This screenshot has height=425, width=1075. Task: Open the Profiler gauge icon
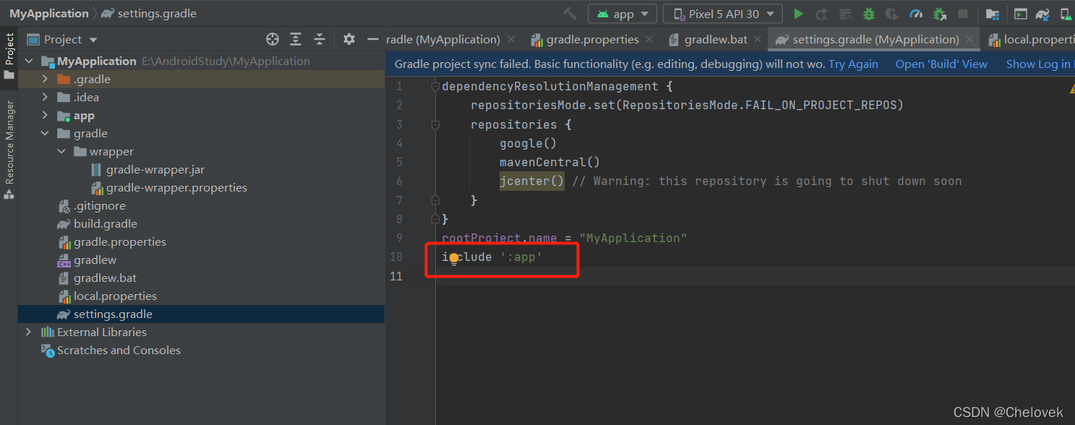tap(916, 14)
